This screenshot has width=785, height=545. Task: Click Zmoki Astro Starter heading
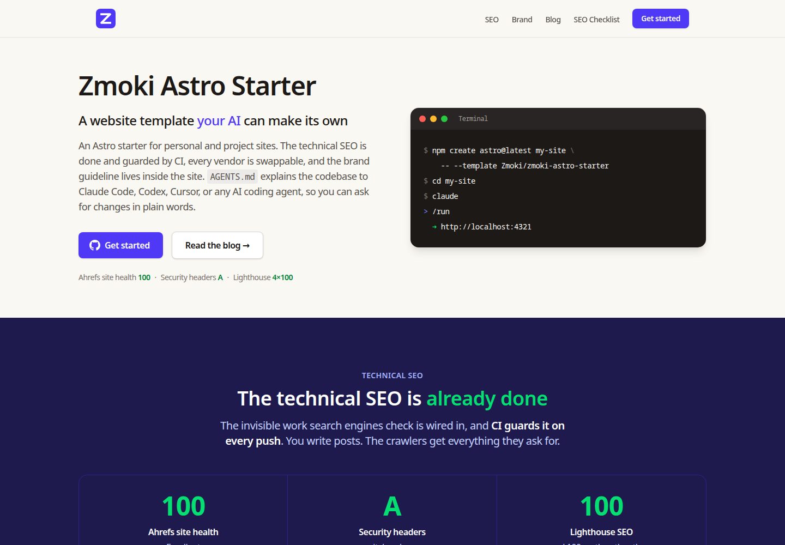coord(197,86)
